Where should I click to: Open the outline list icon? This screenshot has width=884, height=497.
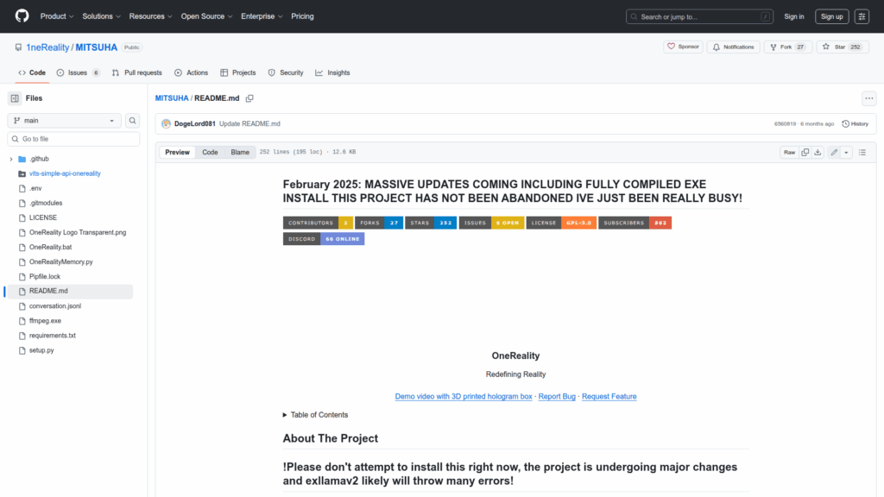coord(862,152)
